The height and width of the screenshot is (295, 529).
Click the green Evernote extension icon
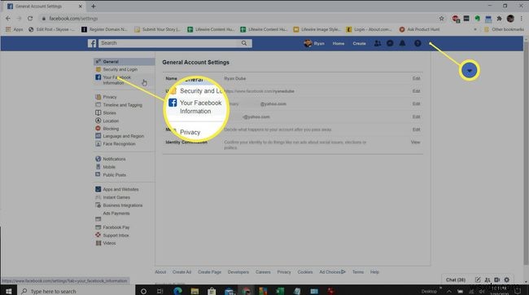click(x=477, y=19)
